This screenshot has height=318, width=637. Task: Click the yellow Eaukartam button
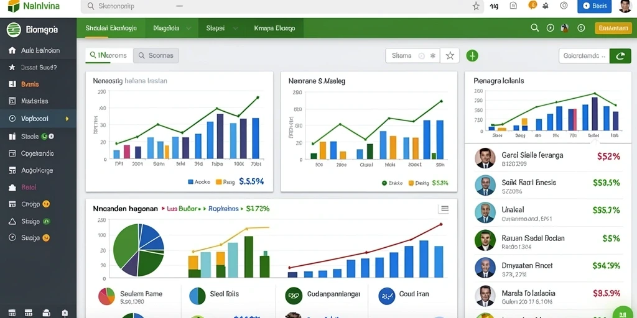pyautogui.click(x=613, y=28)
